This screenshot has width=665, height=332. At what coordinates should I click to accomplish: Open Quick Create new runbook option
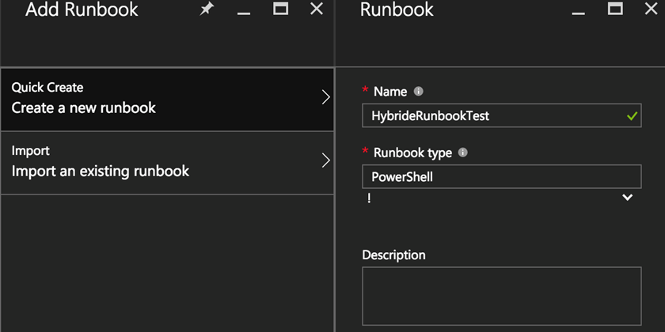tap(167, 99)
